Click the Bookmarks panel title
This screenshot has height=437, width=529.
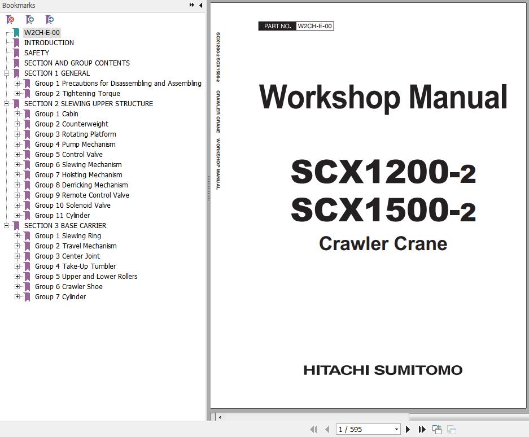click(x=19, y=6)
